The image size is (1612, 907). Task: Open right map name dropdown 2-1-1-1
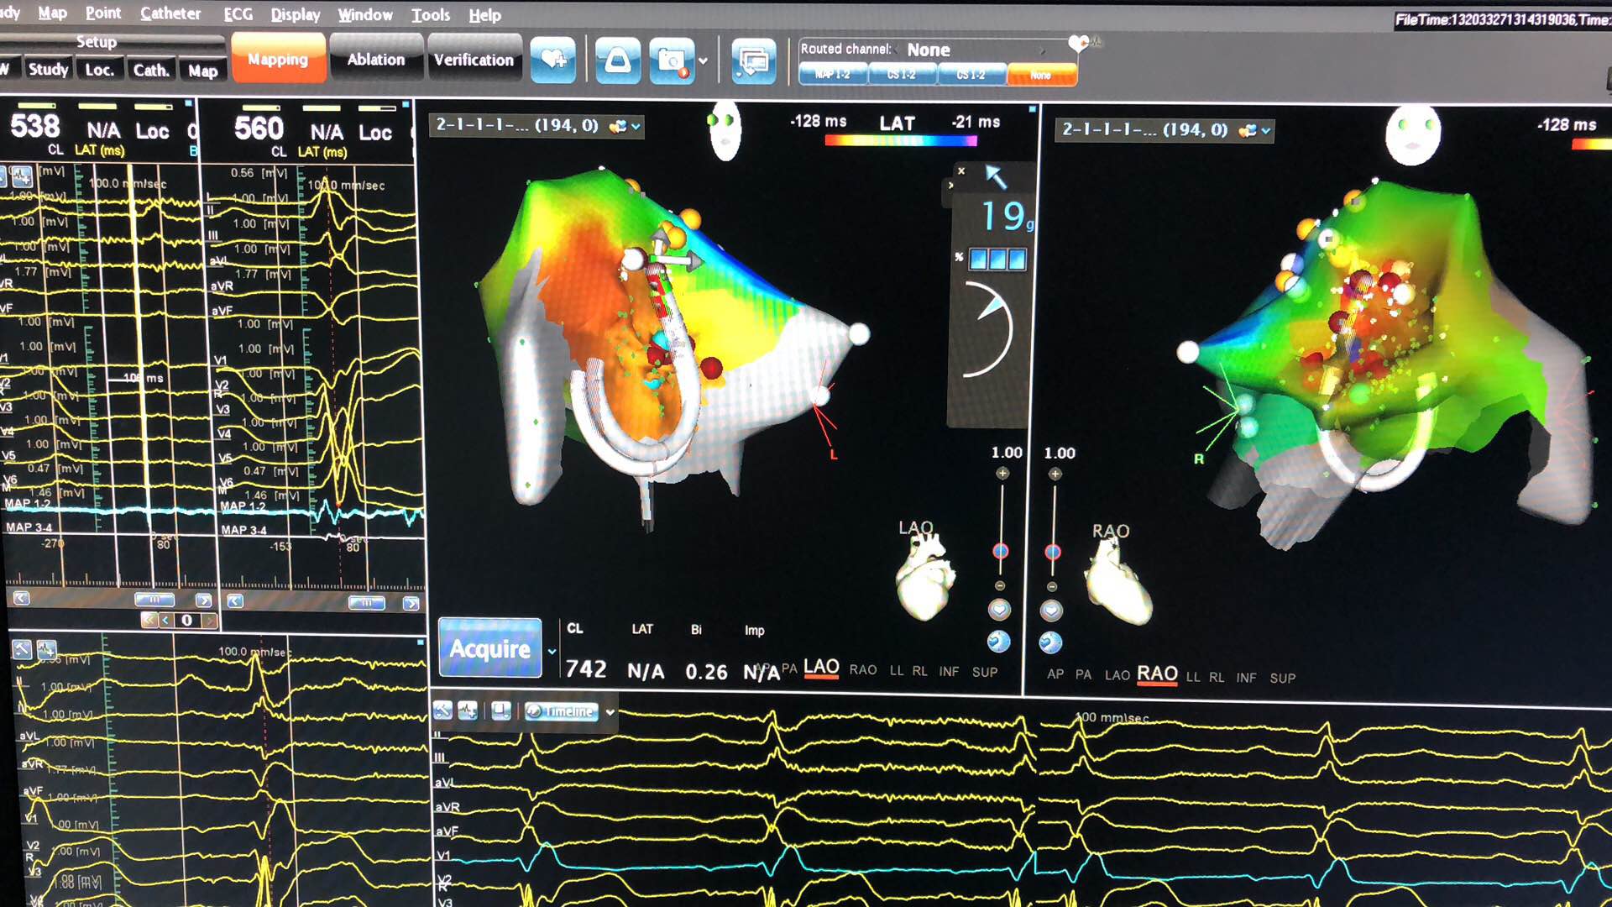(x=1165, y=130)
